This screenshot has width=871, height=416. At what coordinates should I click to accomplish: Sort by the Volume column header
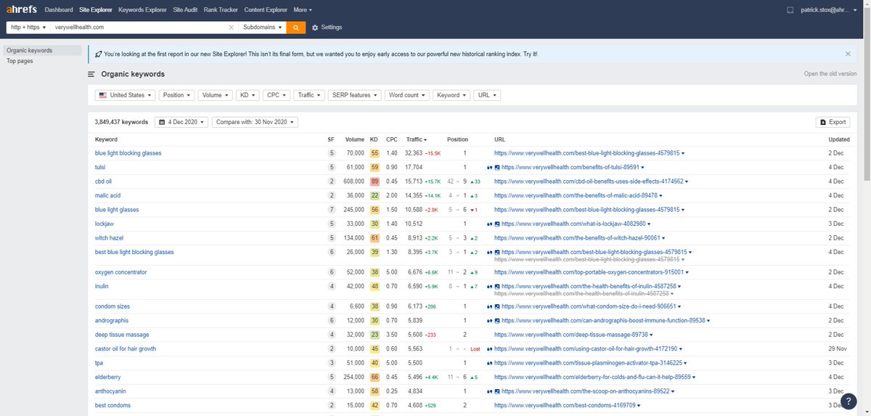pyautogui.click(x=355, y=139)
